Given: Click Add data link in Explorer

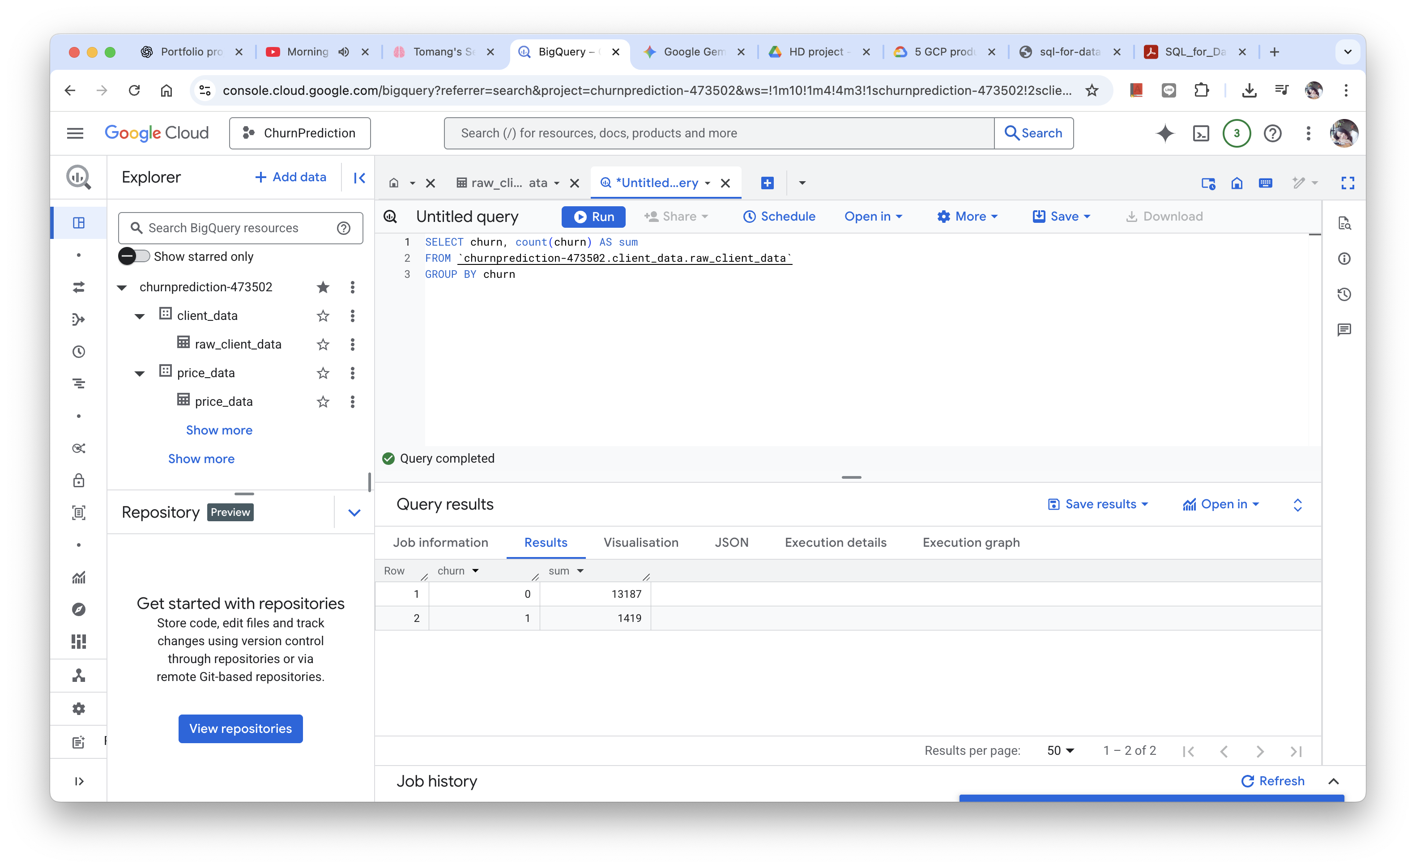Looking at the screenshot, I should click(x=291, y=177).
